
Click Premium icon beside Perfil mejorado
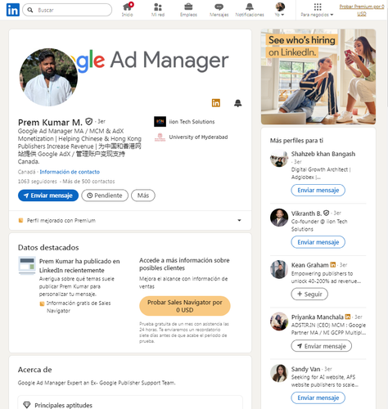(x=20, y=220)
